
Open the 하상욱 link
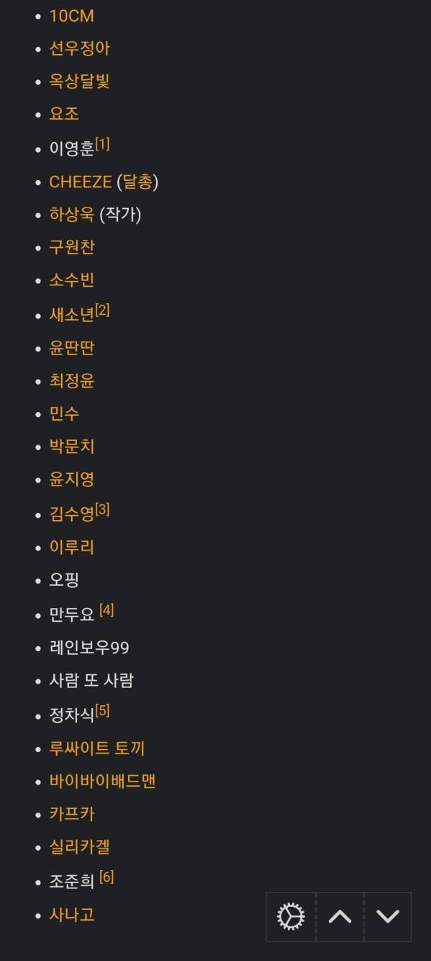(71, 214)
